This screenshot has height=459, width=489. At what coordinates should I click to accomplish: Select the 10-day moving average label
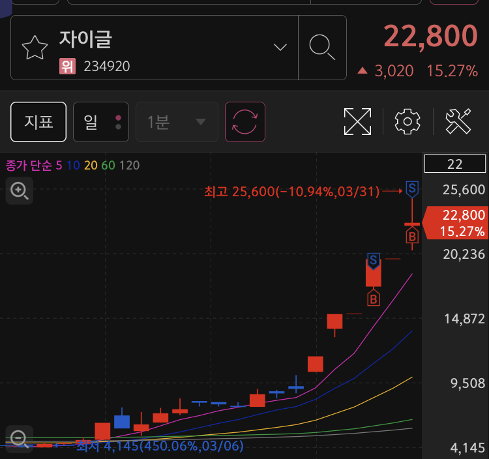(73, 165)
